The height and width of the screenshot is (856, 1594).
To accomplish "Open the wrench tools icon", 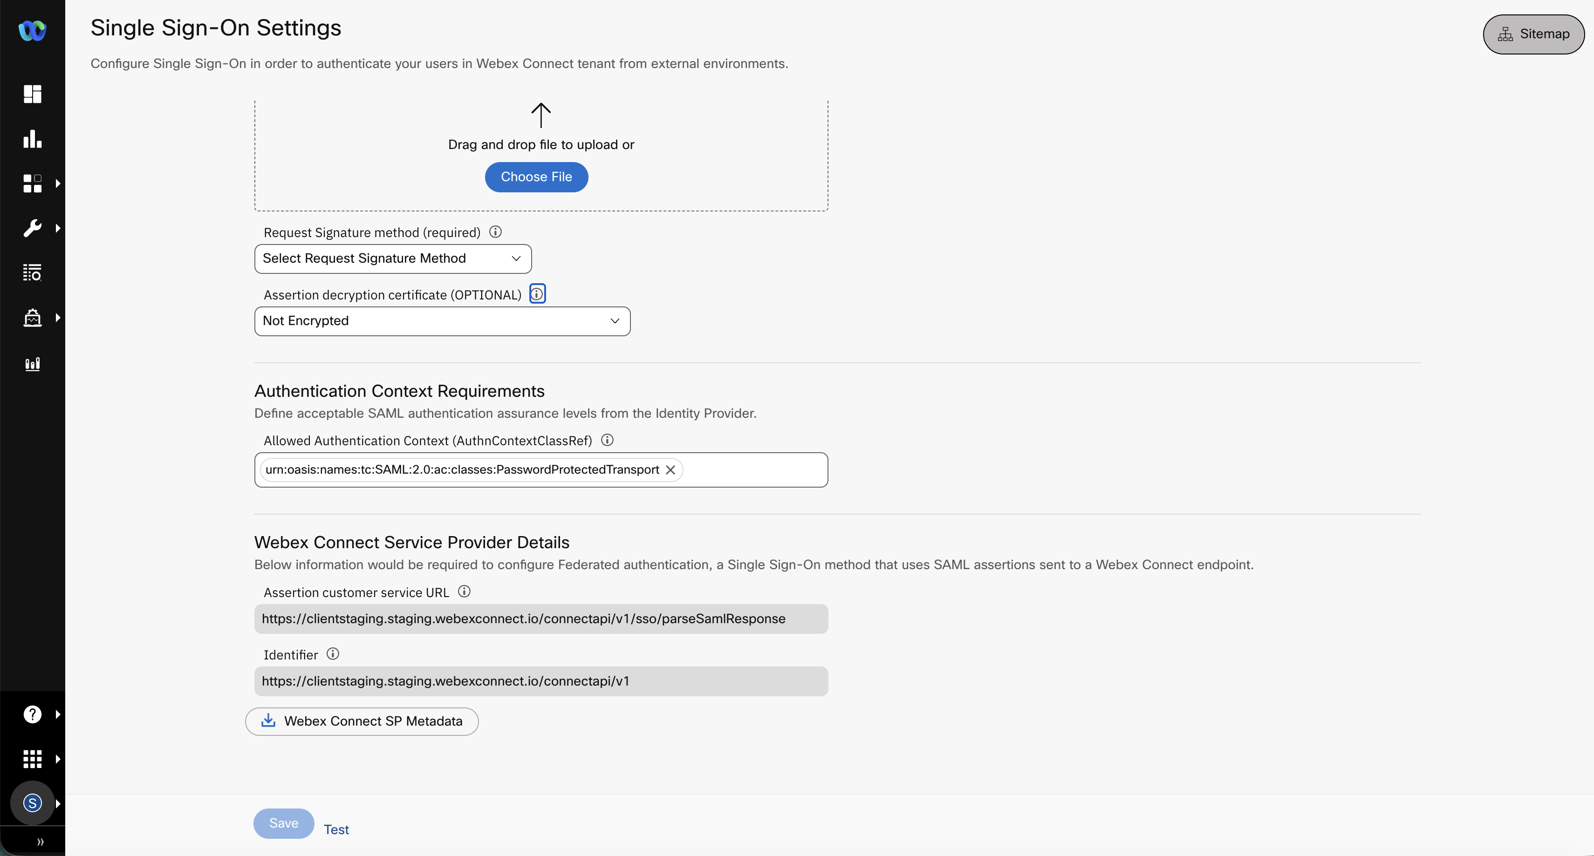I will (32, 228).
